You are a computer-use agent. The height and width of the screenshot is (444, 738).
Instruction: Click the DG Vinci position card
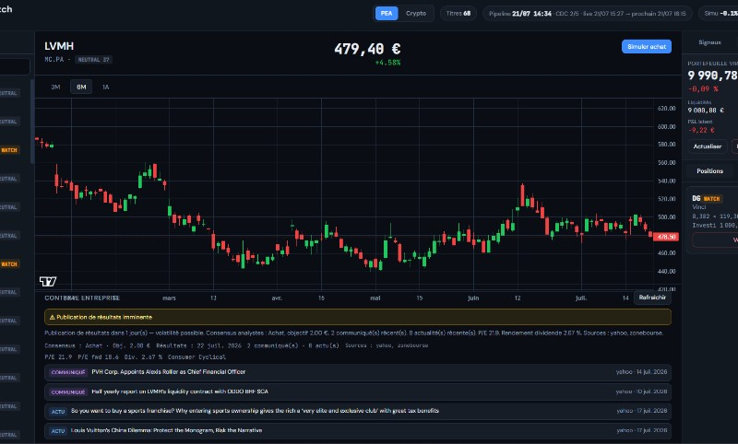tap(713, 218)
